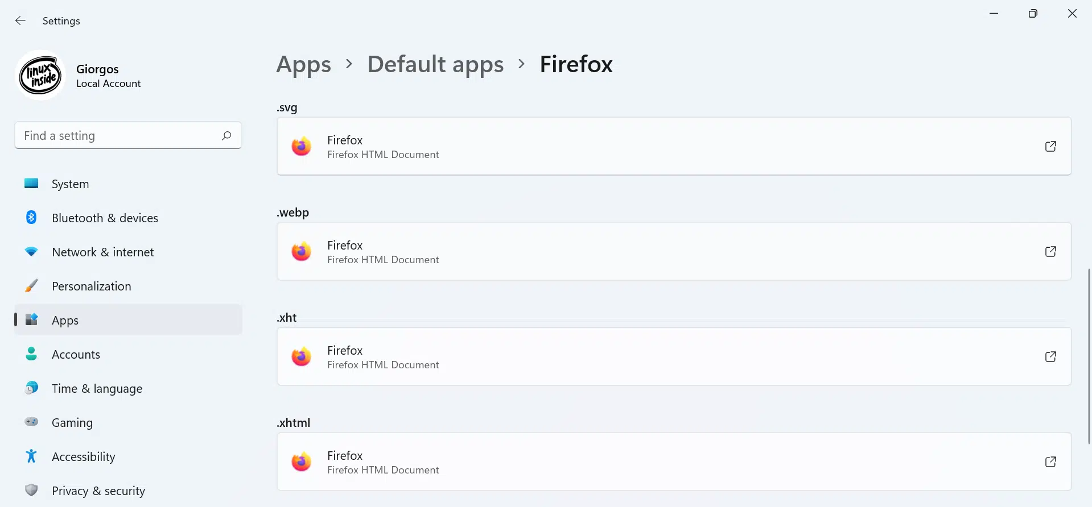
Task: Click the Bluetooth icon in sidebar
Action: click(31, 217)
